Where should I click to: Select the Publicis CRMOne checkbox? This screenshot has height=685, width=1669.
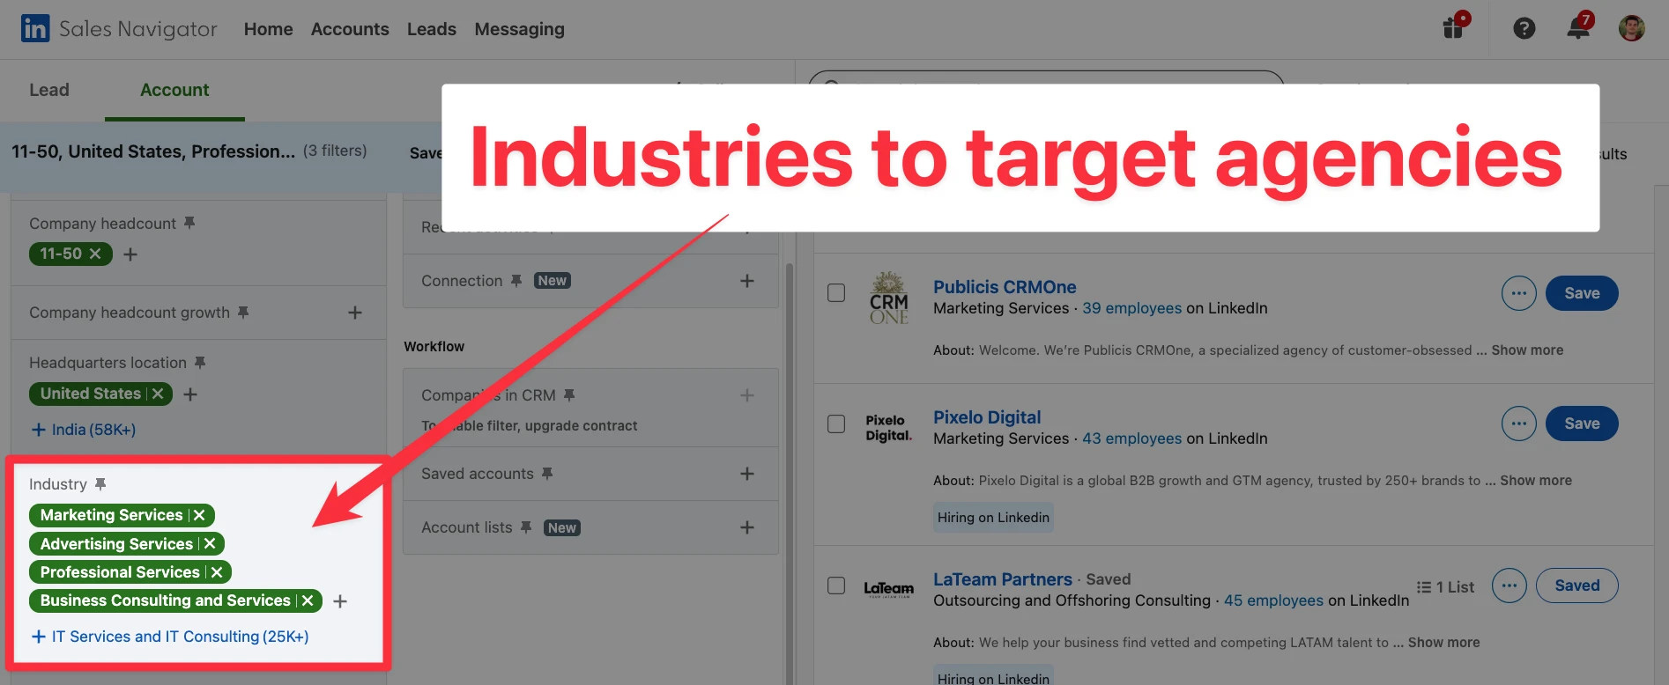pos(836,293)
